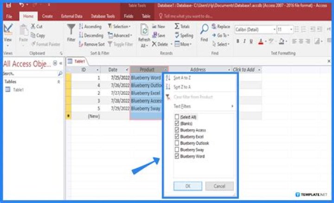Screen dimensions: 334x203
Task: Toggle Underline text formatting
Action: (x=251, y=41)
